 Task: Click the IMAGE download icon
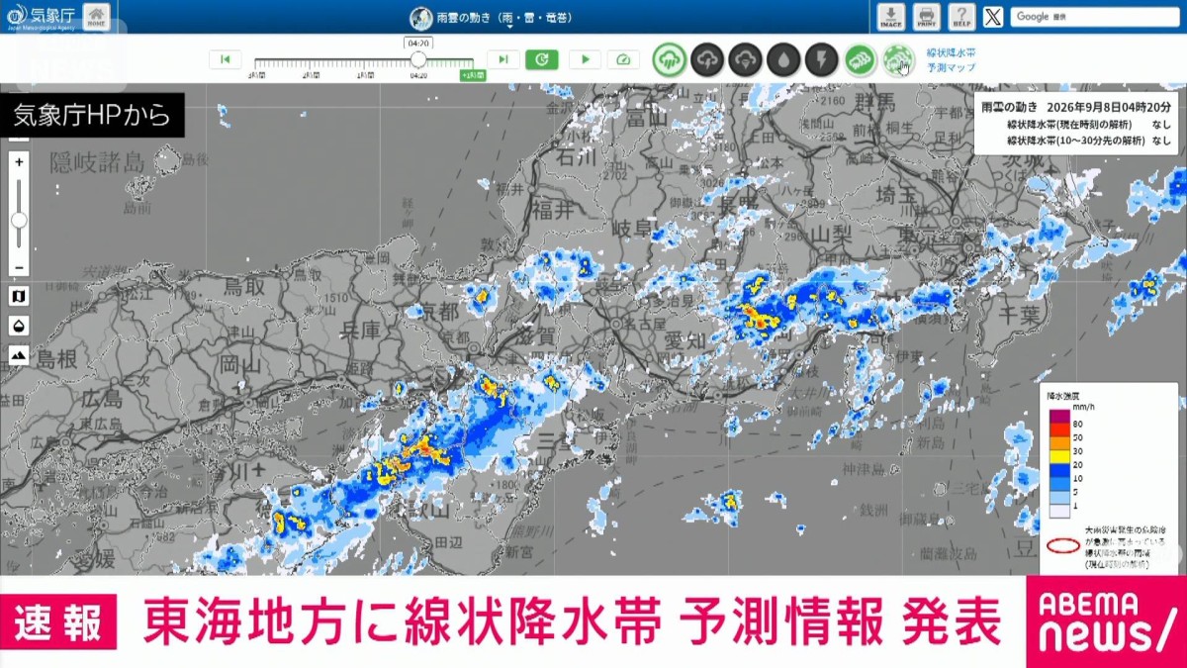pyautogui.click(x=890, y=16)
